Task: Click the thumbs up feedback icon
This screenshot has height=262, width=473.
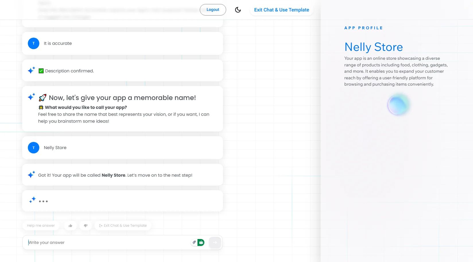Action: coord(70,226)
